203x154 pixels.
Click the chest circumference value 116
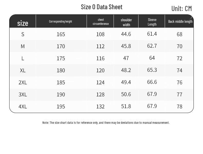click(100, 58)
